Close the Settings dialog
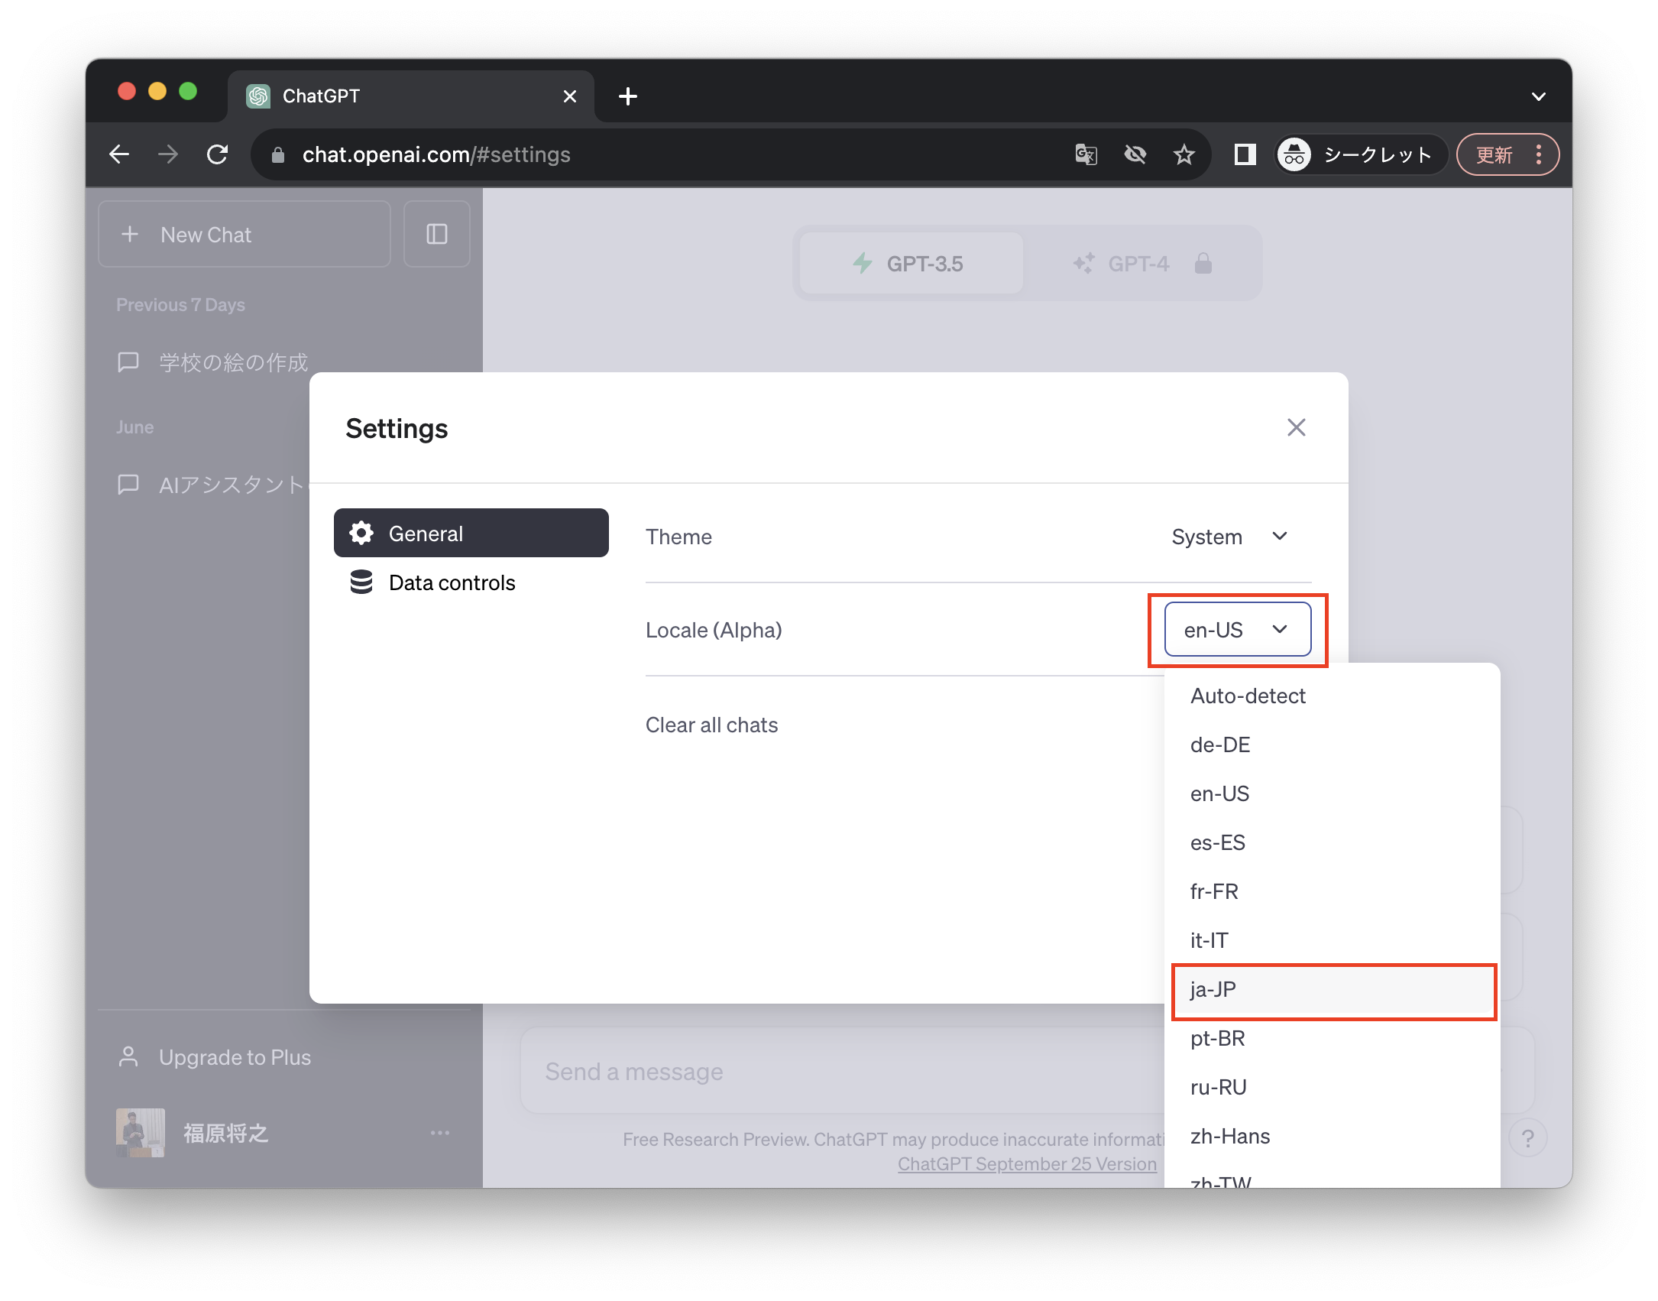The height and width of the screenshot is (1301, 1658). (1296, 427)
